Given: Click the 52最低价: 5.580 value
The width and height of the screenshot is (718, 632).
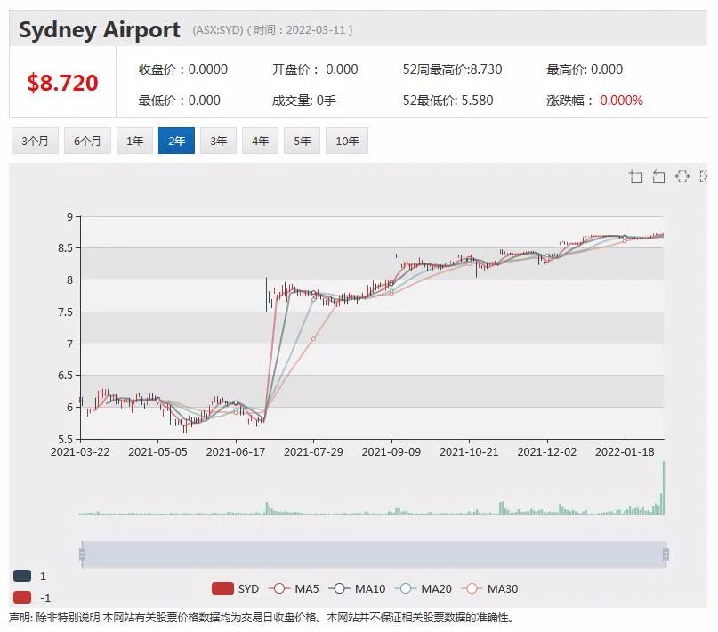Looking at the screenshot, I should [x=448, y=101].
